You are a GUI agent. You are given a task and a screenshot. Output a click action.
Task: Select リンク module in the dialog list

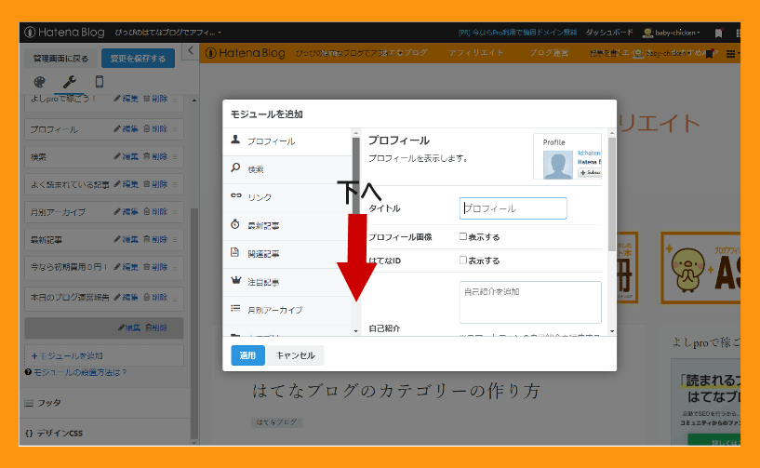tap(287, 198)
